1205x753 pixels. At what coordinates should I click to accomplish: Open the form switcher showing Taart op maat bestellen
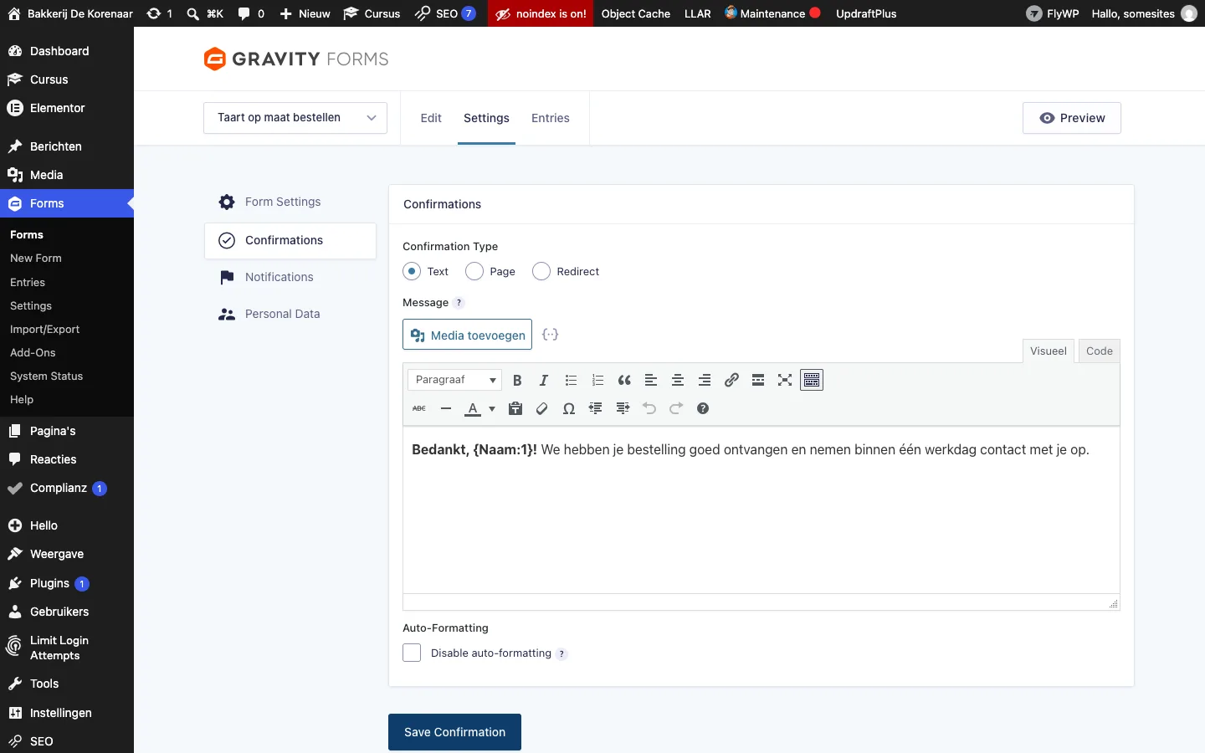pyautogui.click(x=295, y=118)
